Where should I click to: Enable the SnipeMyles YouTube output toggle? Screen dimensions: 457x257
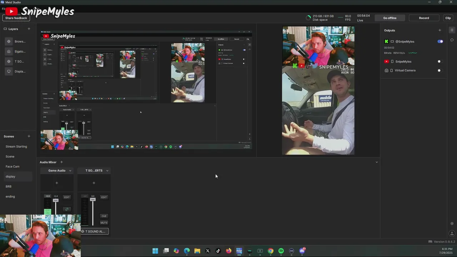(440, 61)
